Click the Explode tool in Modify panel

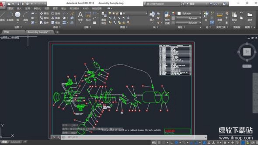point(72,18)
